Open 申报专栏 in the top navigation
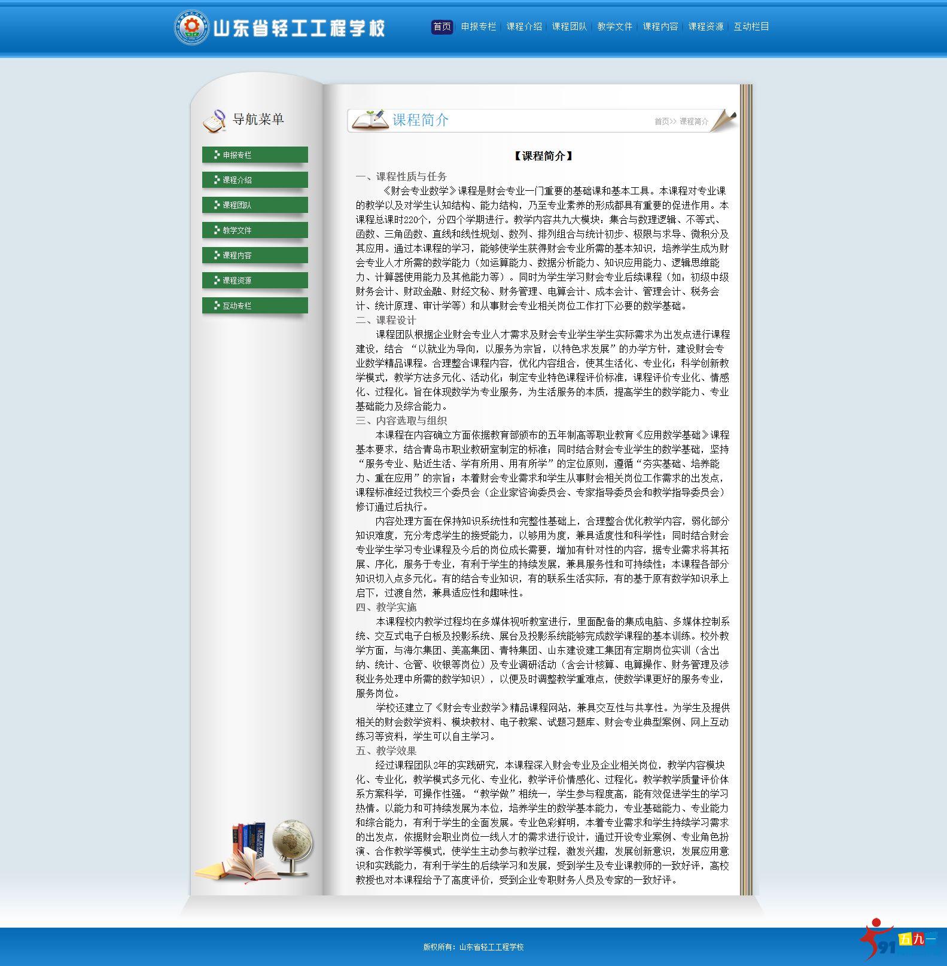 [x=479, y=27]
